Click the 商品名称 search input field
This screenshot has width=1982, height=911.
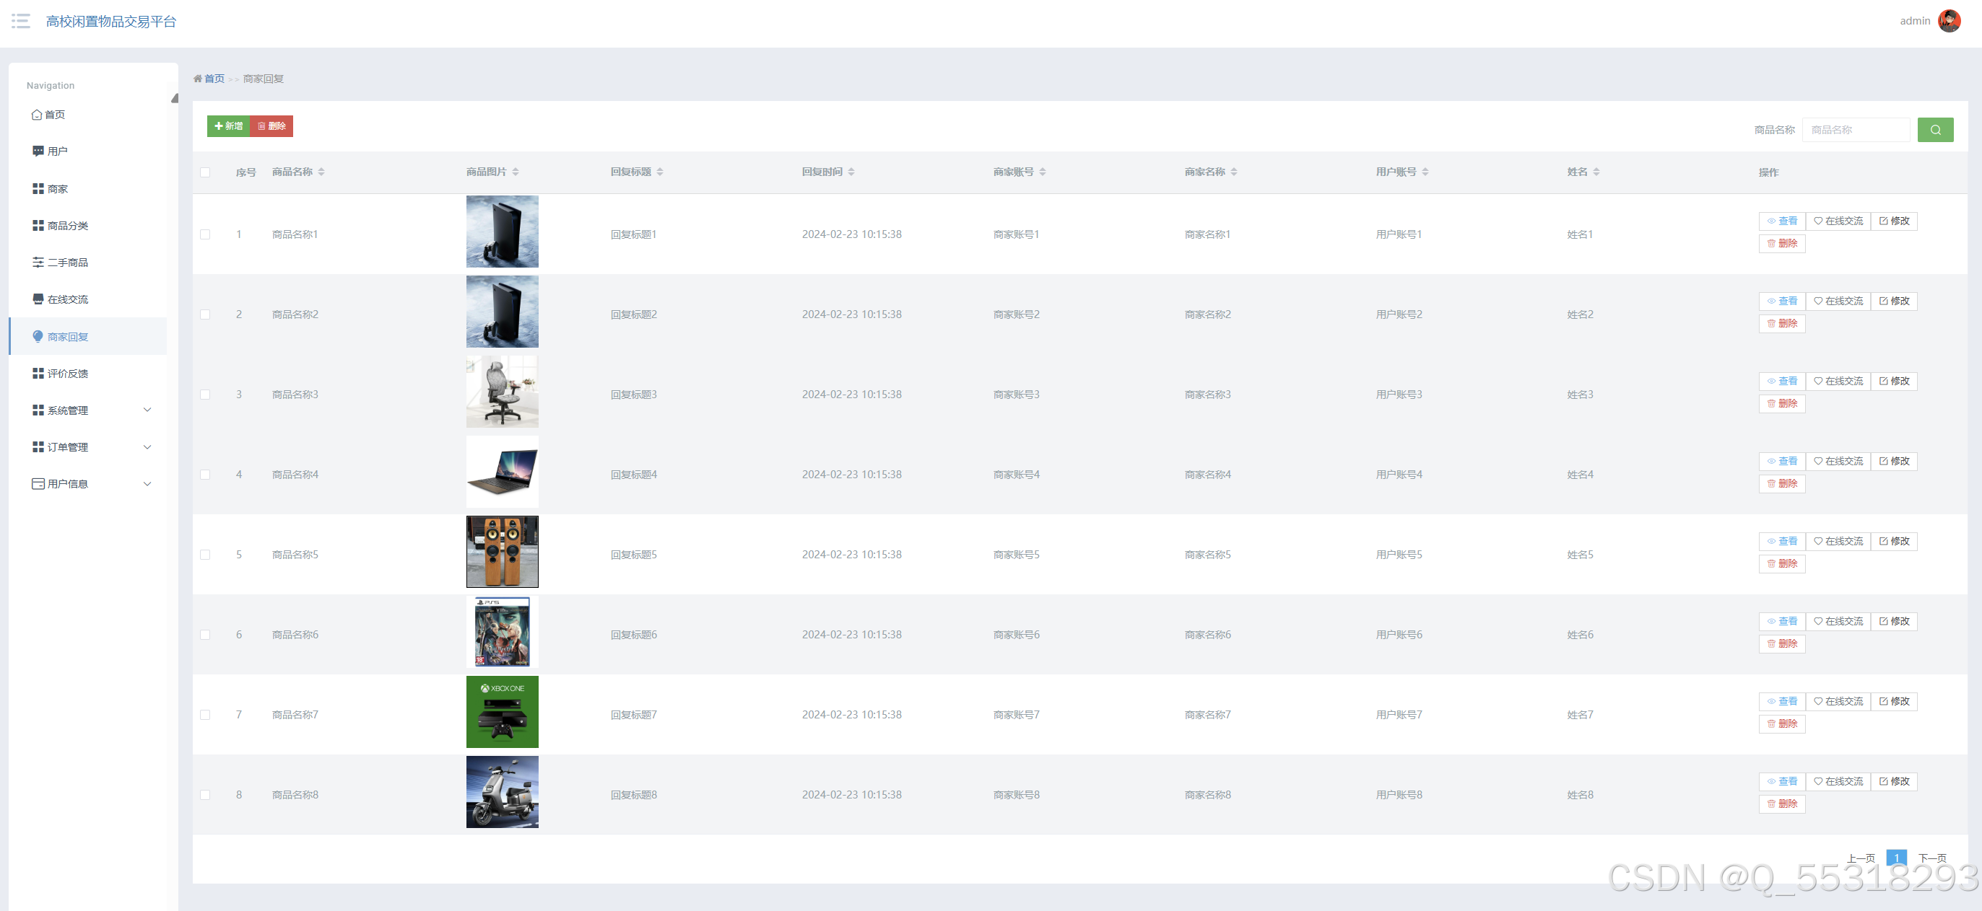(1855, 130)
